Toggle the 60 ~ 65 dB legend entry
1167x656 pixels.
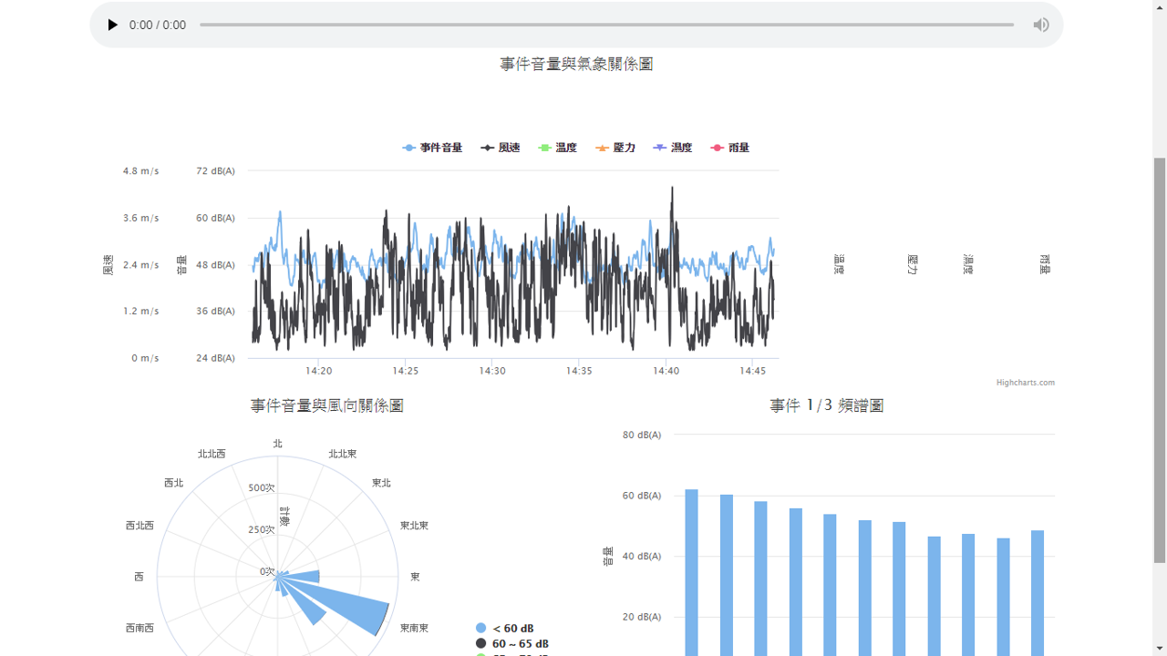point(511,644)
